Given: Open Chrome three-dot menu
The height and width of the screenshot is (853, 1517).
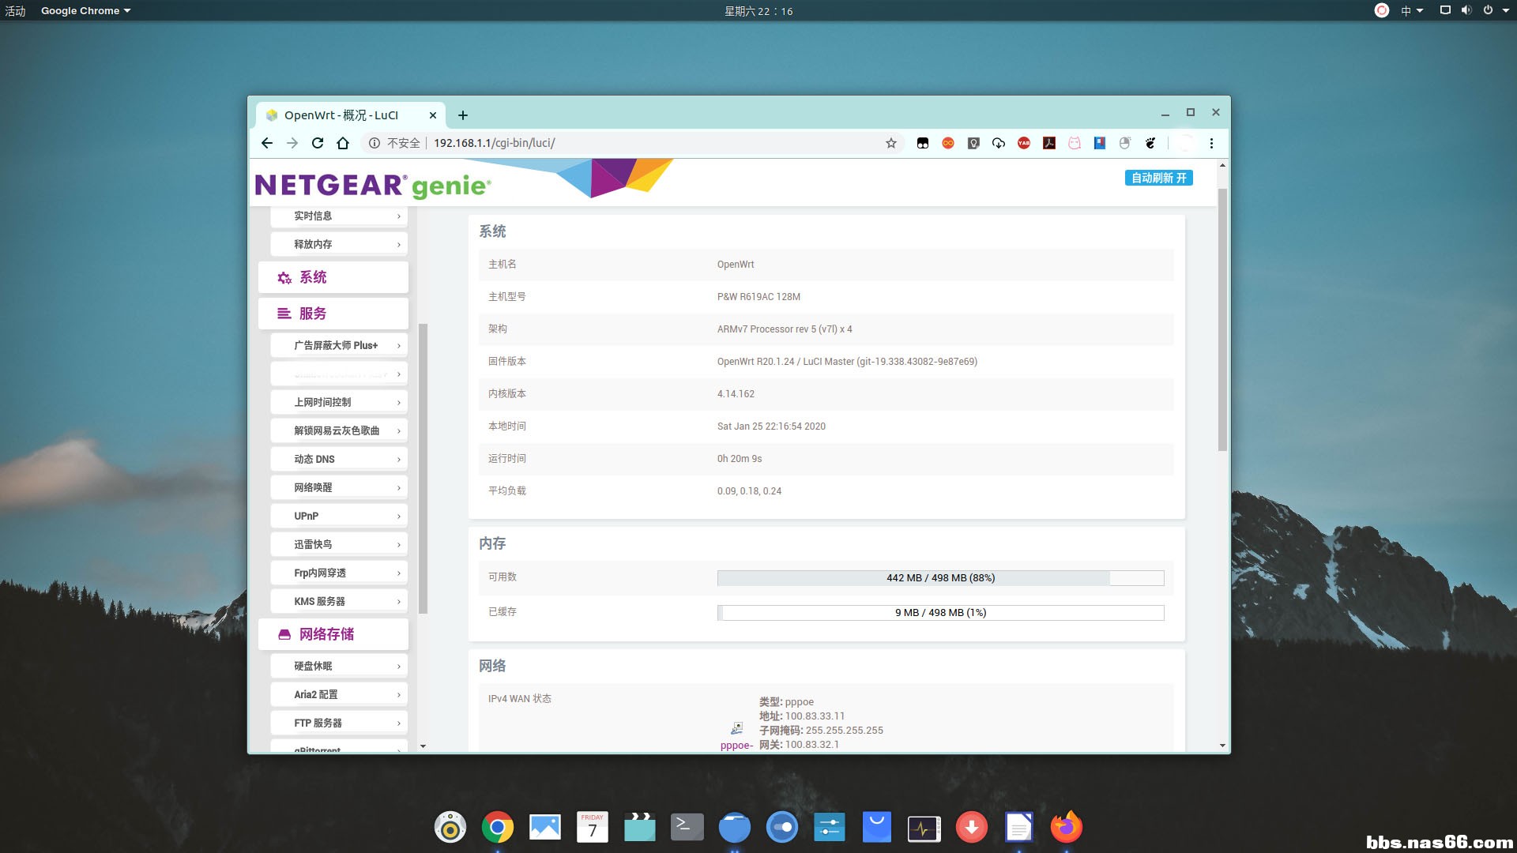Looking at the screenshot, I should coord(1211,143).
